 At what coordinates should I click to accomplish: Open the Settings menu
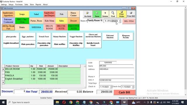4,5
